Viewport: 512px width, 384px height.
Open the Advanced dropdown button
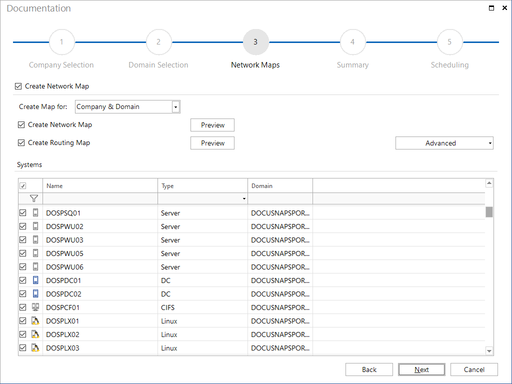[444, 143]
